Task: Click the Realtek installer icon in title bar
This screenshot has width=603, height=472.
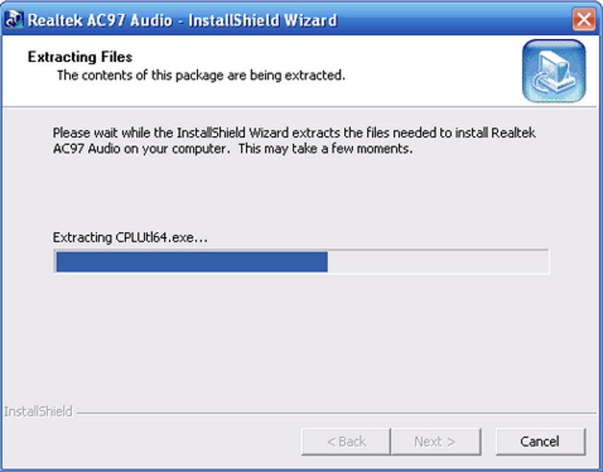Action: pos(13,20)
